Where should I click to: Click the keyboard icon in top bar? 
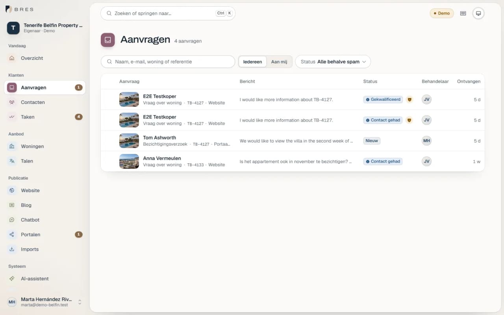[463, 13]
